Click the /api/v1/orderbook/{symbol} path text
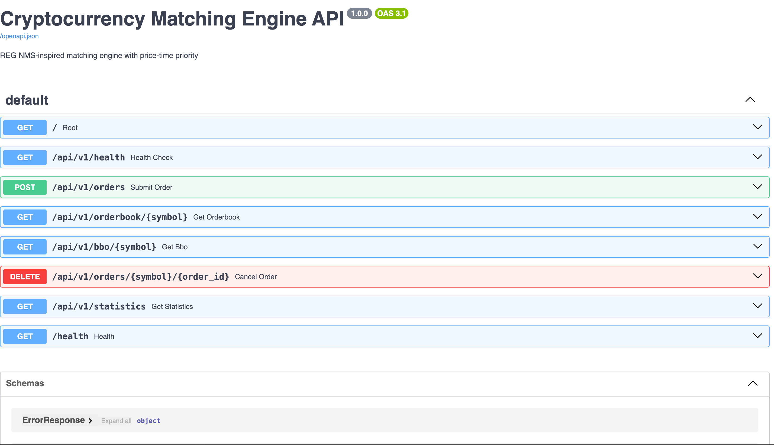 (x=120, y=217)
